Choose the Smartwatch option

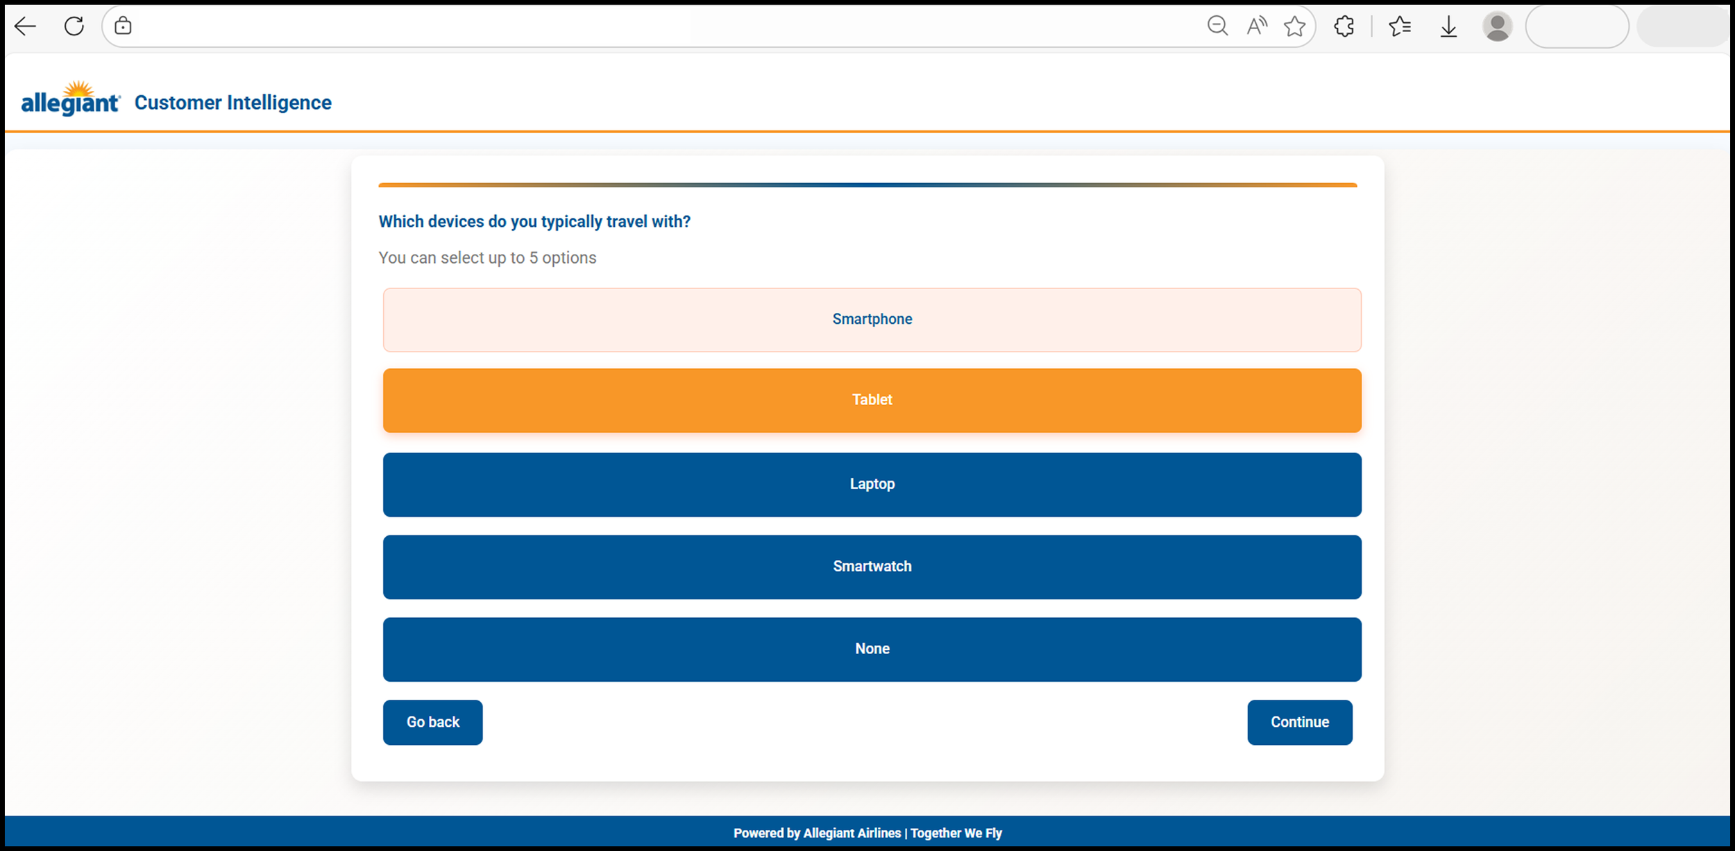tap(872, 567)
